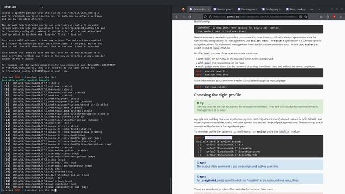This screenshot has width=345, height=194.
Task: Go forward one page in Firefox
Action: click(183, 17)
